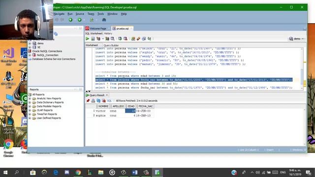315x177 pixels.
Task: Expand Data Modeler Reports
Action: [x=30, y=106]
